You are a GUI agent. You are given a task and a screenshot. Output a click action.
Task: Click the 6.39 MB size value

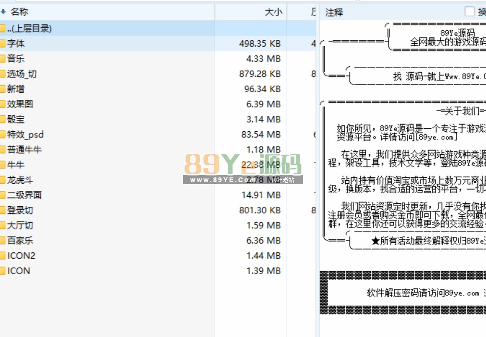[264, 105]
